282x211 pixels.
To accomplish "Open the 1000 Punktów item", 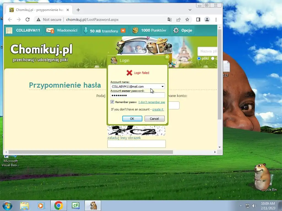I will [x=149, y=30].
